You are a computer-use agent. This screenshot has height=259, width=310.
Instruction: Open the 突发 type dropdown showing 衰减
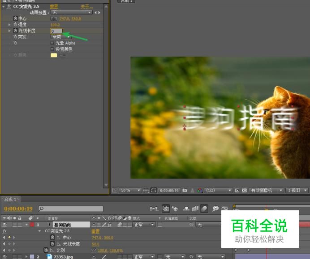(x=61, y=37)
